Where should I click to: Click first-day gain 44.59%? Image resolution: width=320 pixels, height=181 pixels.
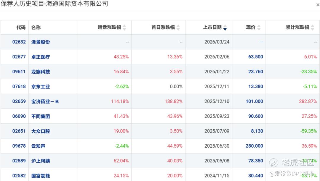pos(175,146)
